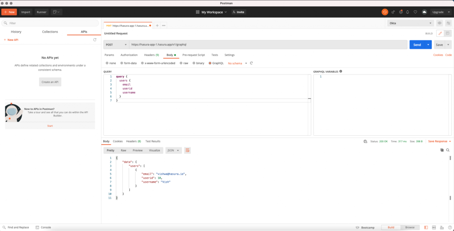Click the Import button
This screenshot has height=231, width=454.
pyautogui.click(x=26, y=12)
